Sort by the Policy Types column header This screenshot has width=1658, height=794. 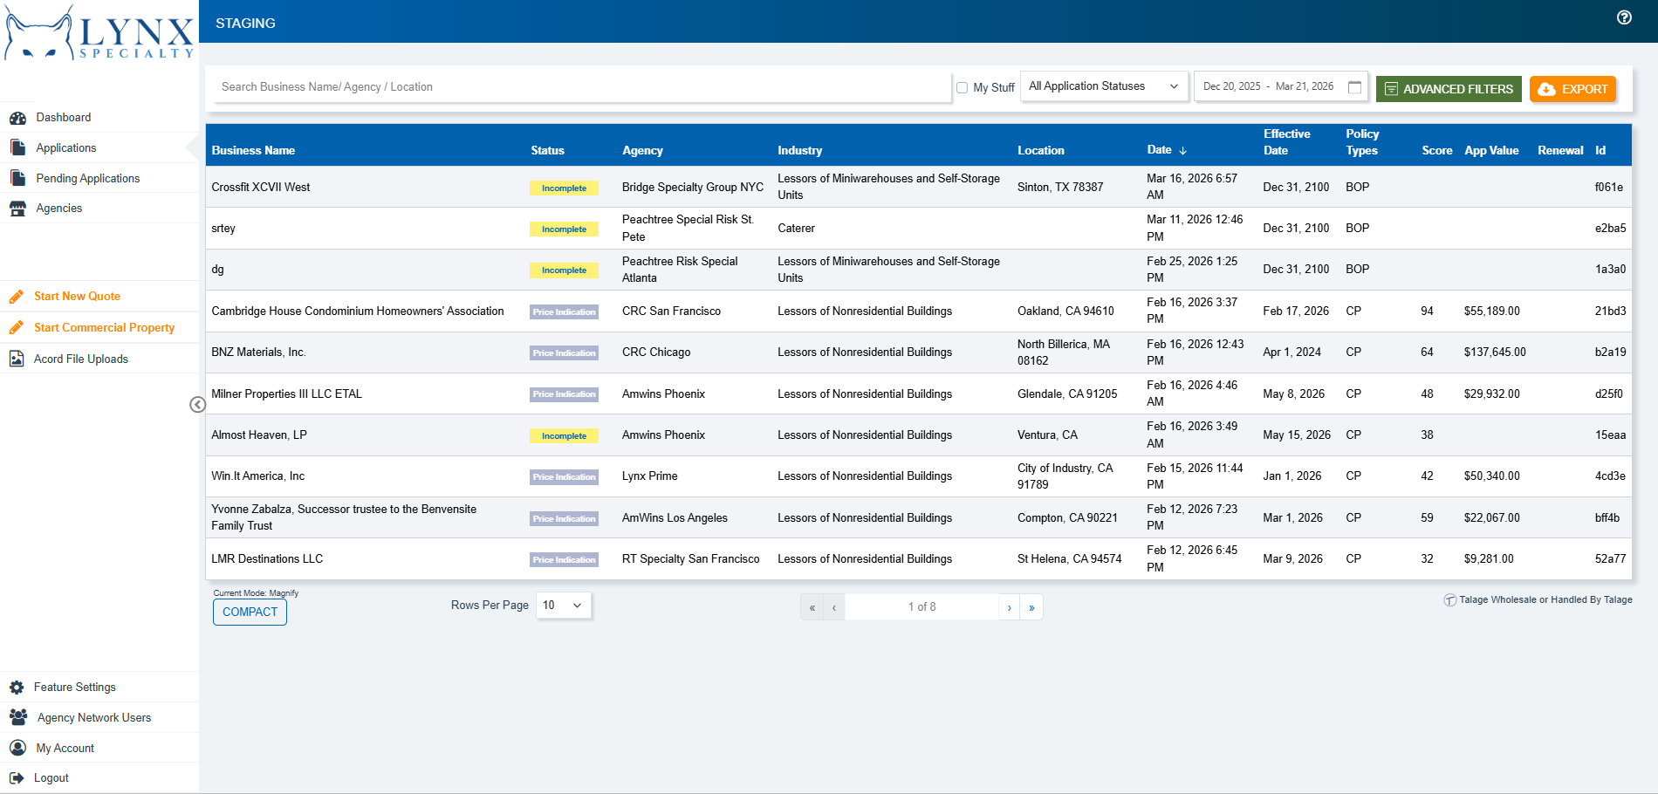pyautogui.click(x=1362, y=142)
